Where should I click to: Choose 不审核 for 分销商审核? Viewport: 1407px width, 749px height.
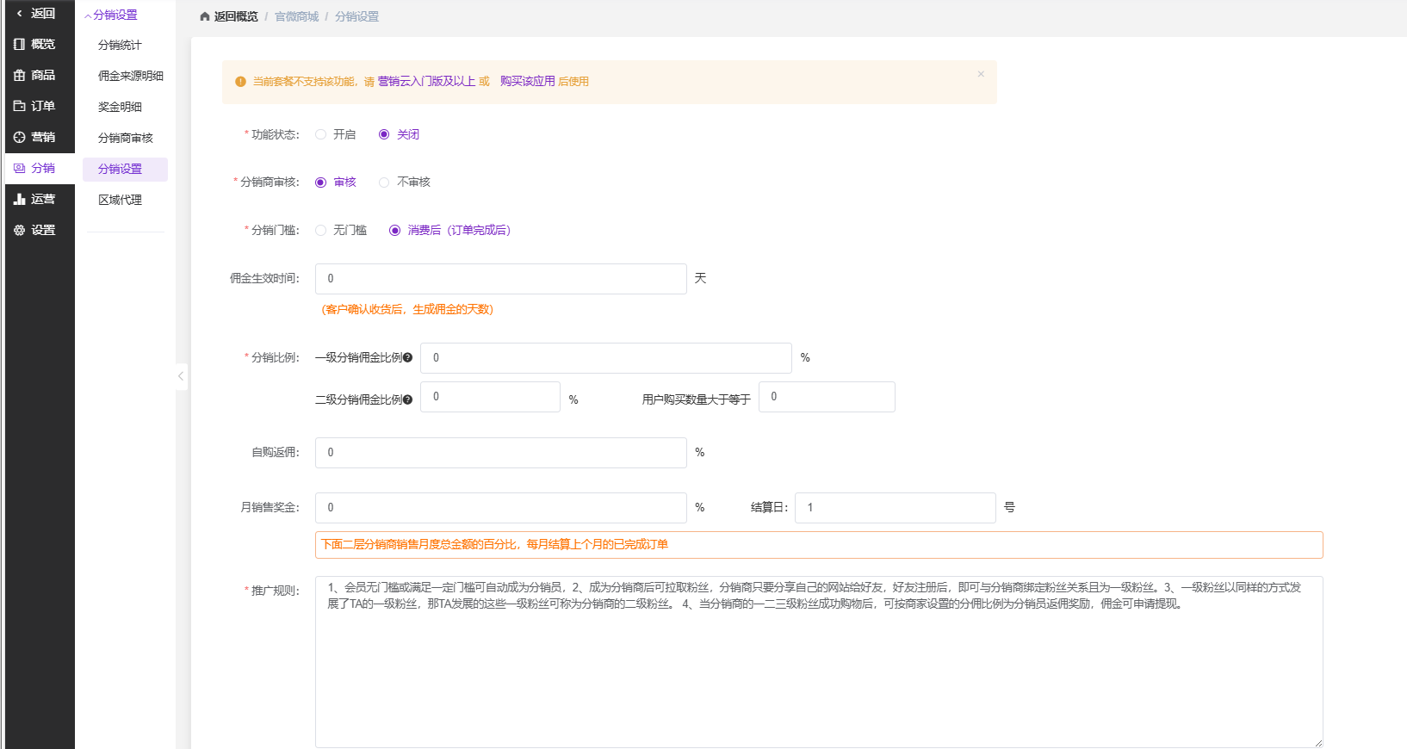tap(405, 182)
